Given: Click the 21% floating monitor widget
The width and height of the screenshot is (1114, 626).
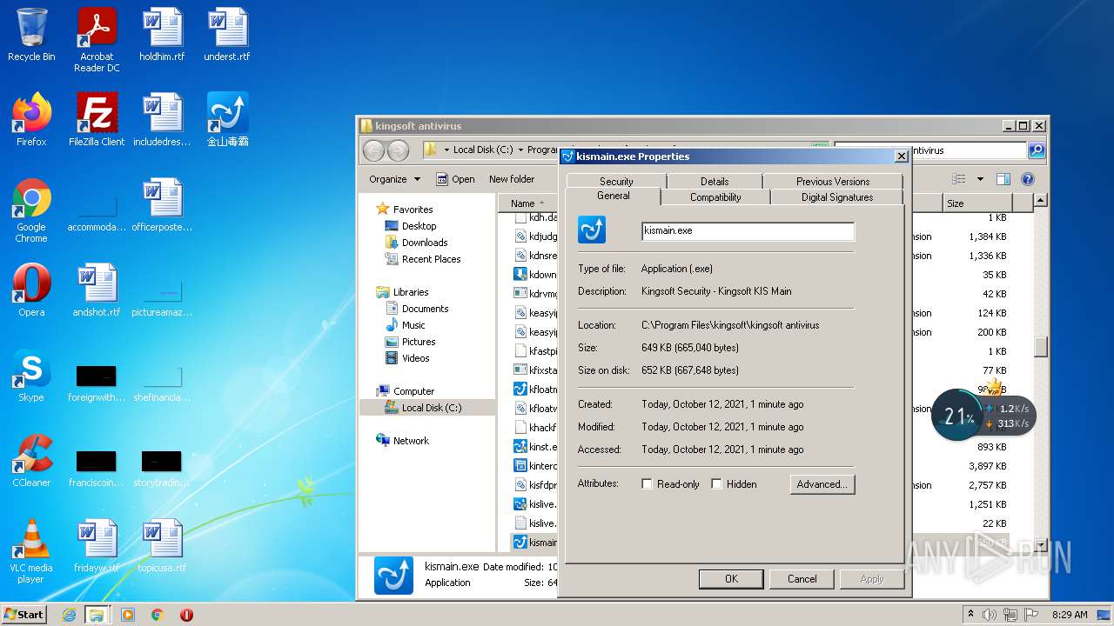Looking at the screenshot, I should pyautogui.click(x=958, y=416).
